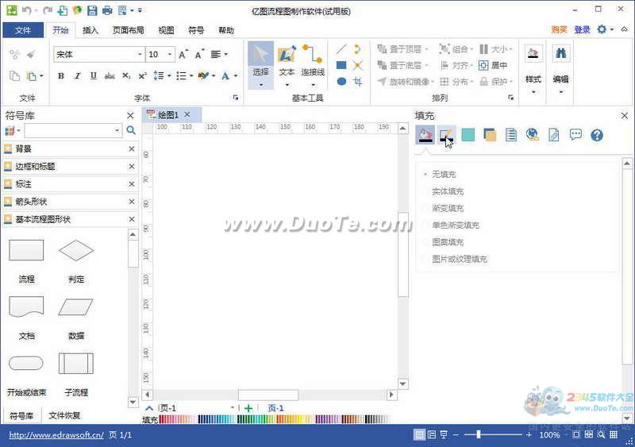This screenshot has width=635, height=447.
Task: Click the 流程 rectangle shape thumbnail
Action: coord(26,250)
